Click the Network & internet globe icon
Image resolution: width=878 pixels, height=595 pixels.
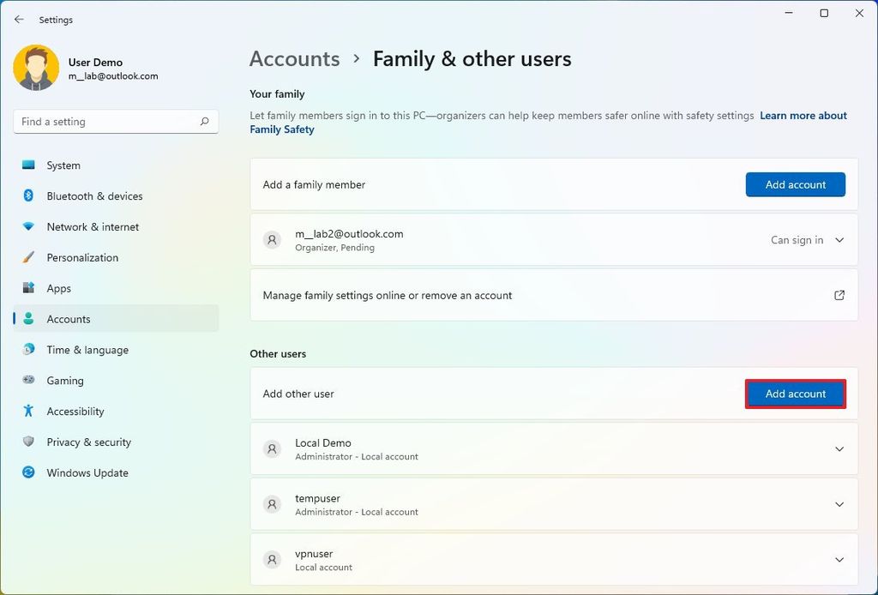(28, 226)
